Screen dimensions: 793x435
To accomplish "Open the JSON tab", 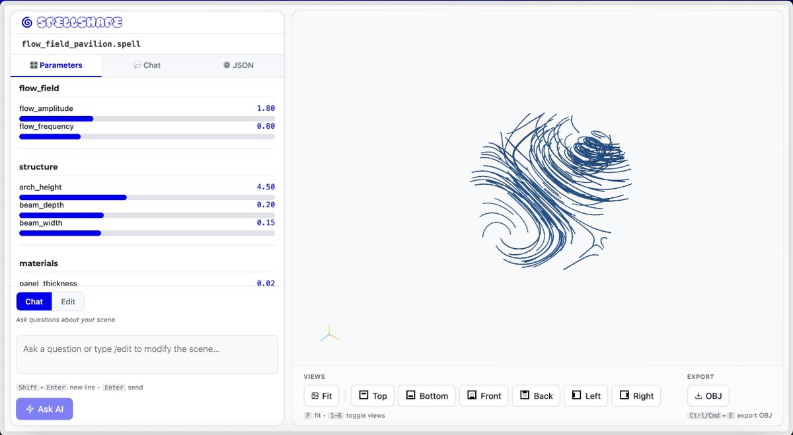I will (x=238, y=65).
